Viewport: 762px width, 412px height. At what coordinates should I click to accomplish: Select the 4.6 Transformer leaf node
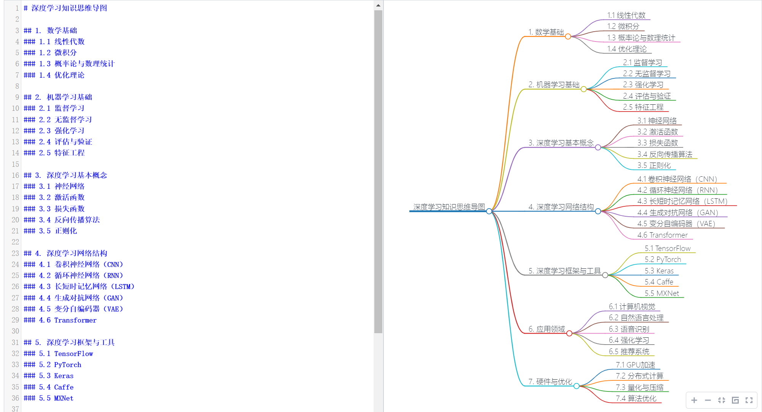coord(662,235)
